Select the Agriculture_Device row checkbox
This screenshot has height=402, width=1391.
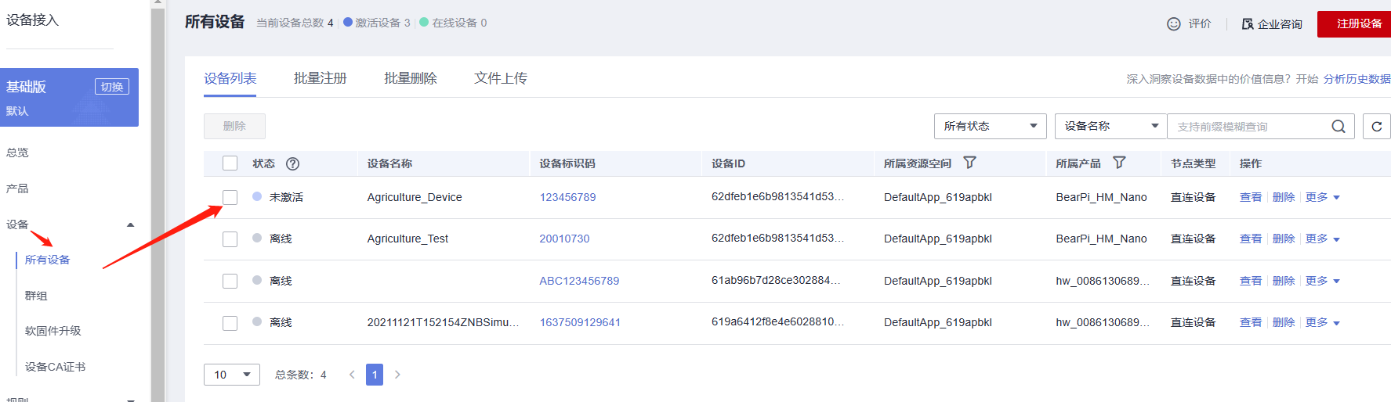pos(230,197)
